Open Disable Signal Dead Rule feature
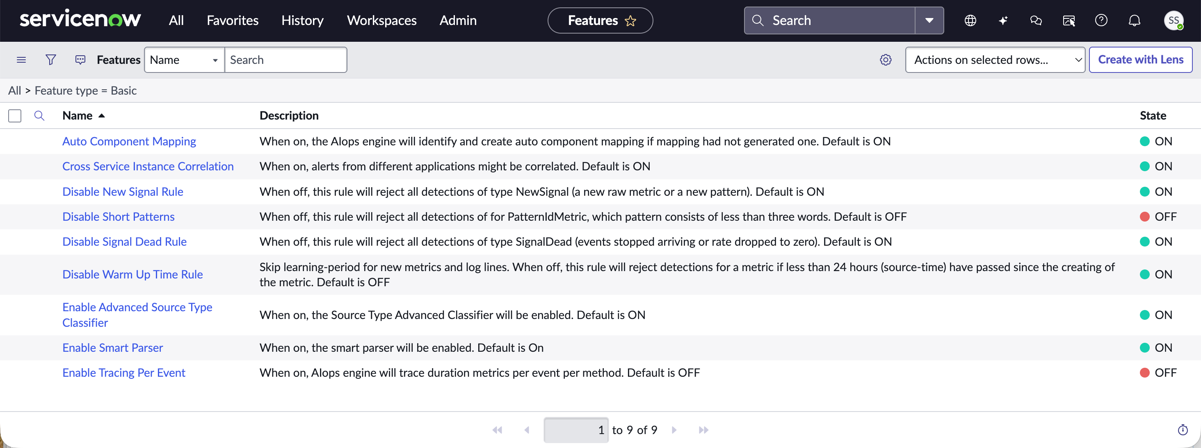The width and height of the screenshot is (1201, 448). click(x=124, y=242)
